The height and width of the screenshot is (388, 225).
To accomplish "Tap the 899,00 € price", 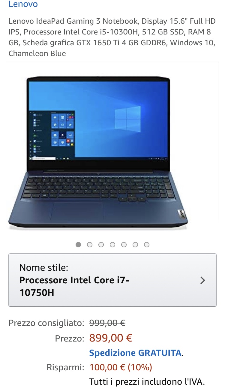I will click(111, 338).
